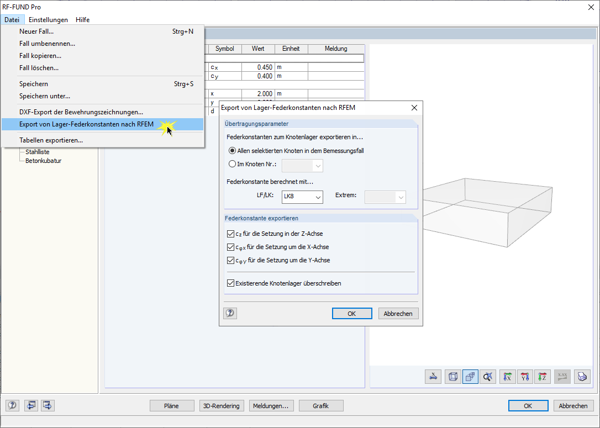600x428 pixels.
Task: Open the disabled Extrem dropdown
Action: 385,197
